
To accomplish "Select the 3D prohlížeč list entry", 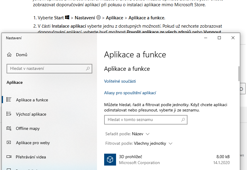I will pos(167,160).
